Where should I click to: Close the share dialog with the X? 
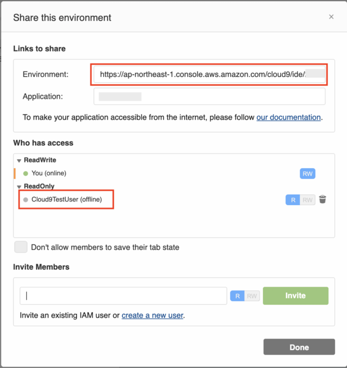pos(331,17)
